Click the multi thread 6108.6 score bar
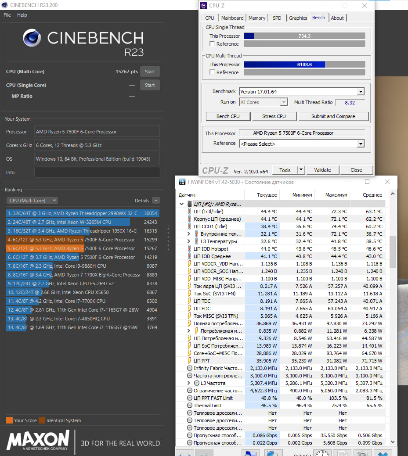This screenshot has height=456, width=408. click(x=304, y=64)
